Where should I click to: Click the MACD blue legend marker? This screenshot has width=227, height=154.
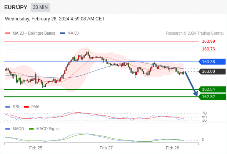[x=8, y=129]
